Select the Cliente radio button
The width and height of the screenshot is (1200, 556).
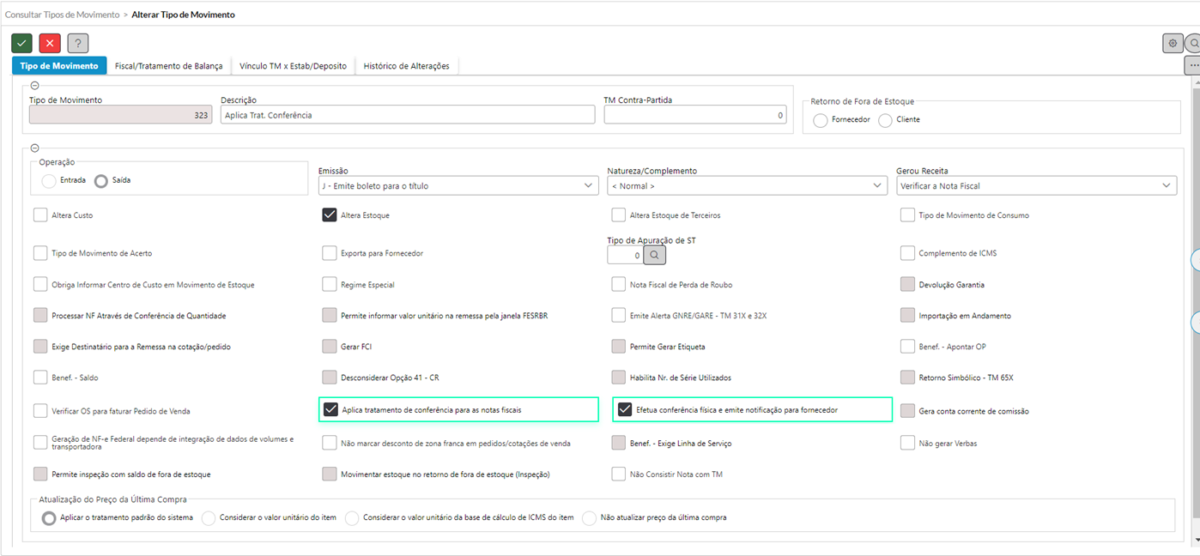click(x=886, y=120)
